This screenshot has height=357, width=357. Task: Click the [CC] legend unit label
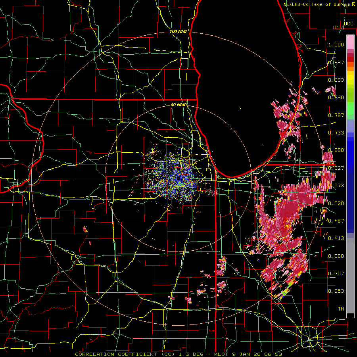coord(339,27)
